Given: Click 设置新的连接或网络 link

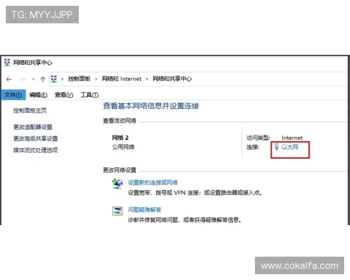Looking at the screenshot, I should 153,183.
